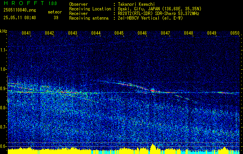This screenshot has width=243, height=154.
Task: Click the 0.7 frequency axis label
Action: point(3,127)
